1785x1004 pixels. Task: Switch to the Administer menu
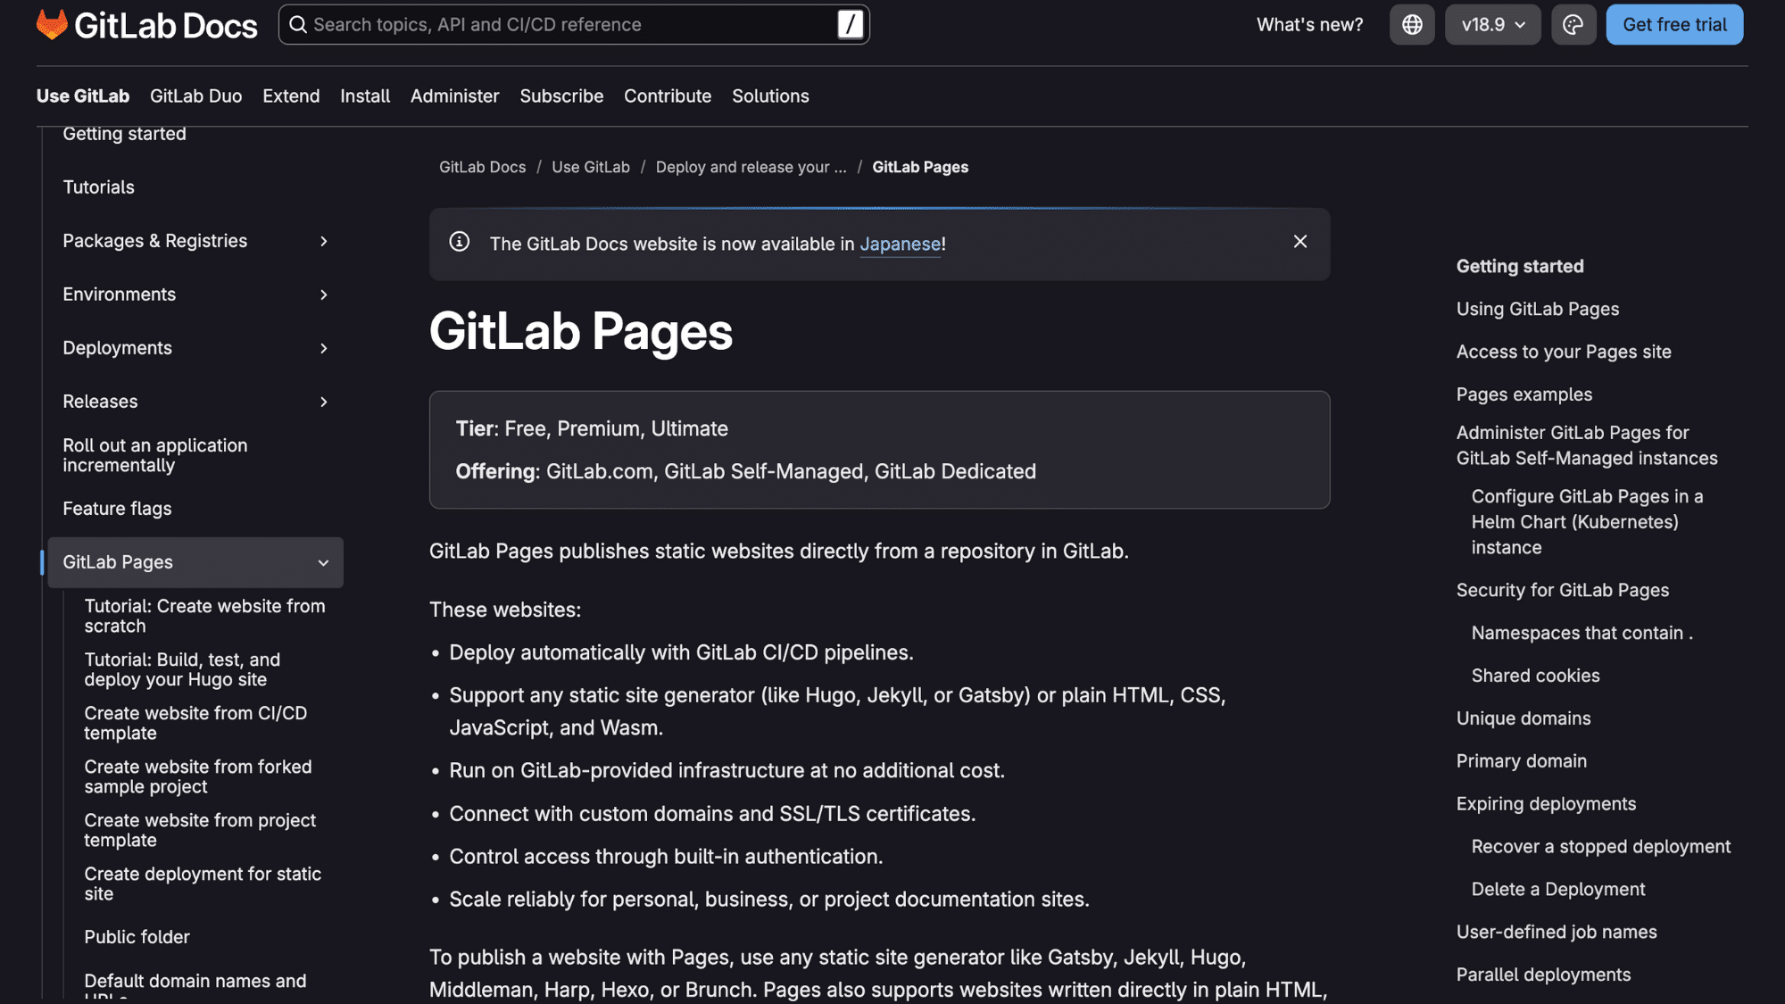pyautogui.click(x=454, y=95)
